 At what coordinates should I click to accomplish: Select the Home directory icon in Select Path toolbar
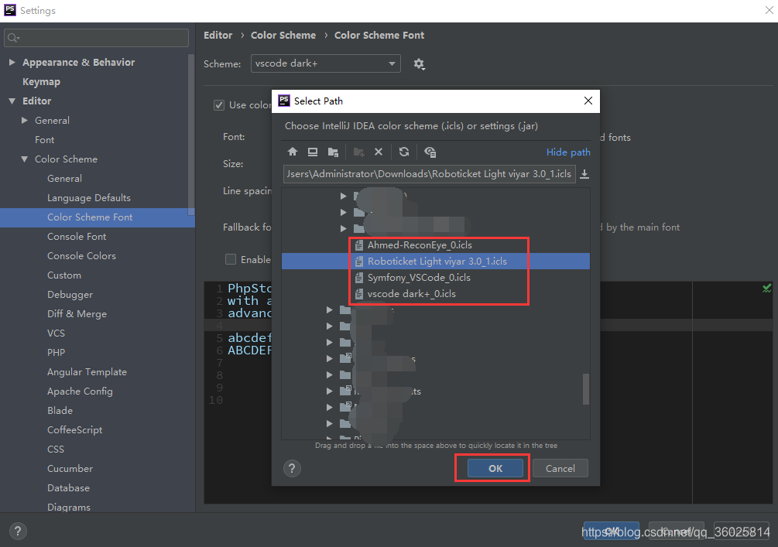[293, 152]
